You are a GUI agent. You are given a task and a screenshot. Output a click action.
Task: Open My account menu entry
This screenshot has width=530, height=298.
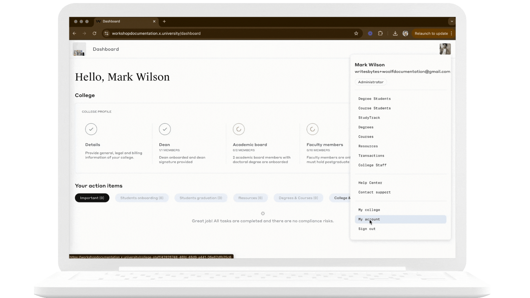369,219
